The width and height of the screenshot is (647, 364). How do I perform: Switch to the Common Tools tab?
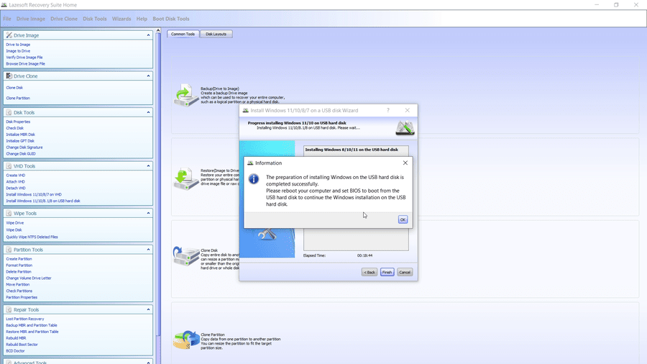[x=183, y=34]
